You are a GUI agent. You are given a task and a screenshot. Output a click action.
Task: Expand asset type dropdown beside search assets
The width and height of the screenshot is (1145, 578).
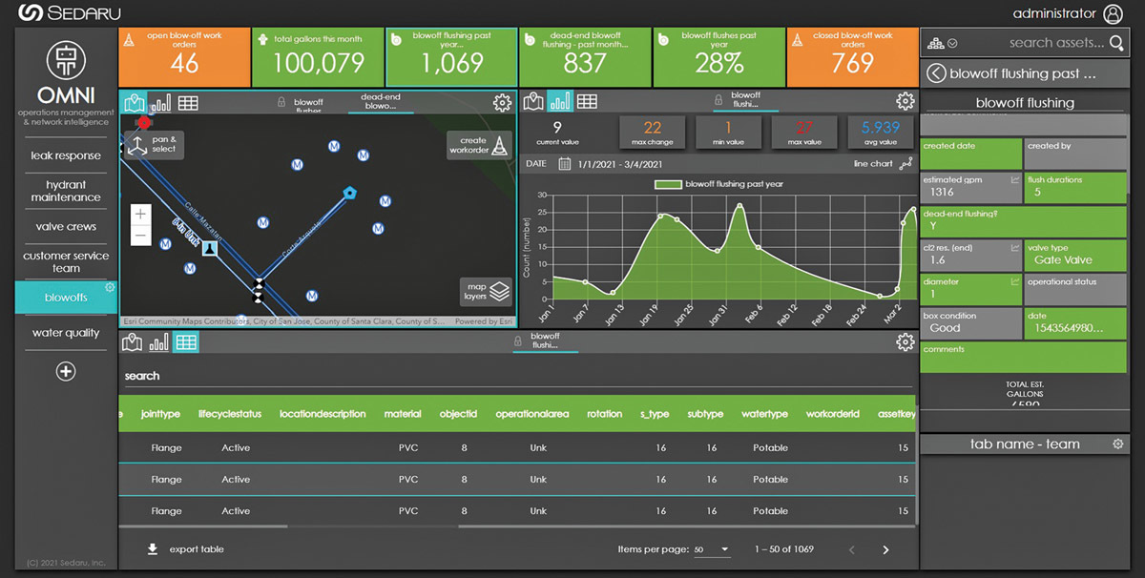[944, 43]
